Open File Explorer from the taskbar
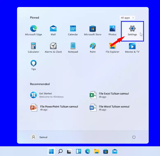Image resolution: width=160 pixels, height=156 pixels. 96,151
